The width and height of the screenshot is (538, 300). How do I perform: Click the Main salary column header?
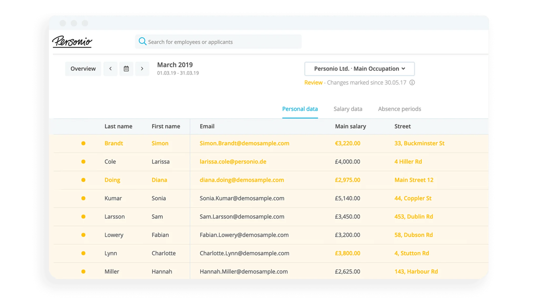[350, 126]
